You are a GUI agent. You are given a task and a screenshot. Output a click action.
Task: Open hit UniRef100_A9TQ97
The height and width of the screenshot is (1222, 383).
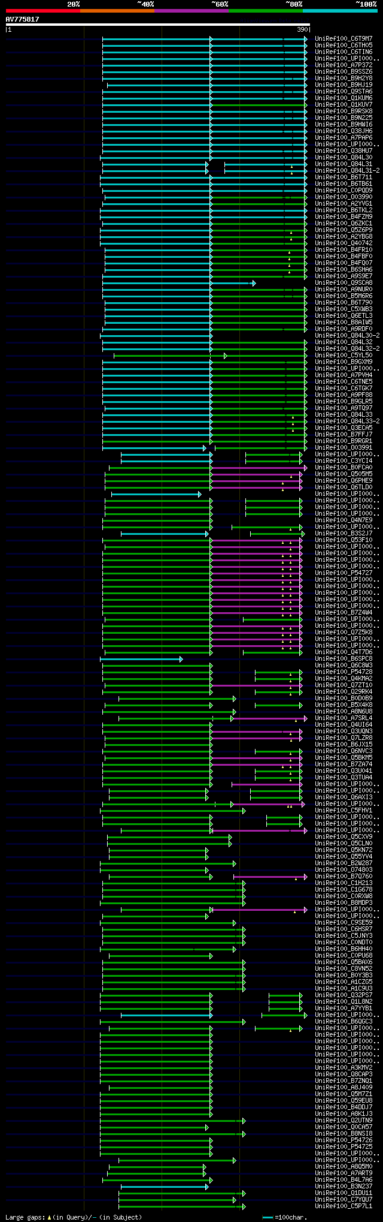point(344,408)
